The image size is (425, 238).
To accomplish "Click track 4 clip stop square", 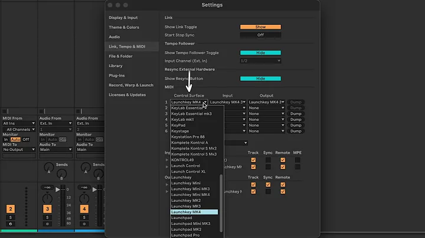I will tap(78, 111).
